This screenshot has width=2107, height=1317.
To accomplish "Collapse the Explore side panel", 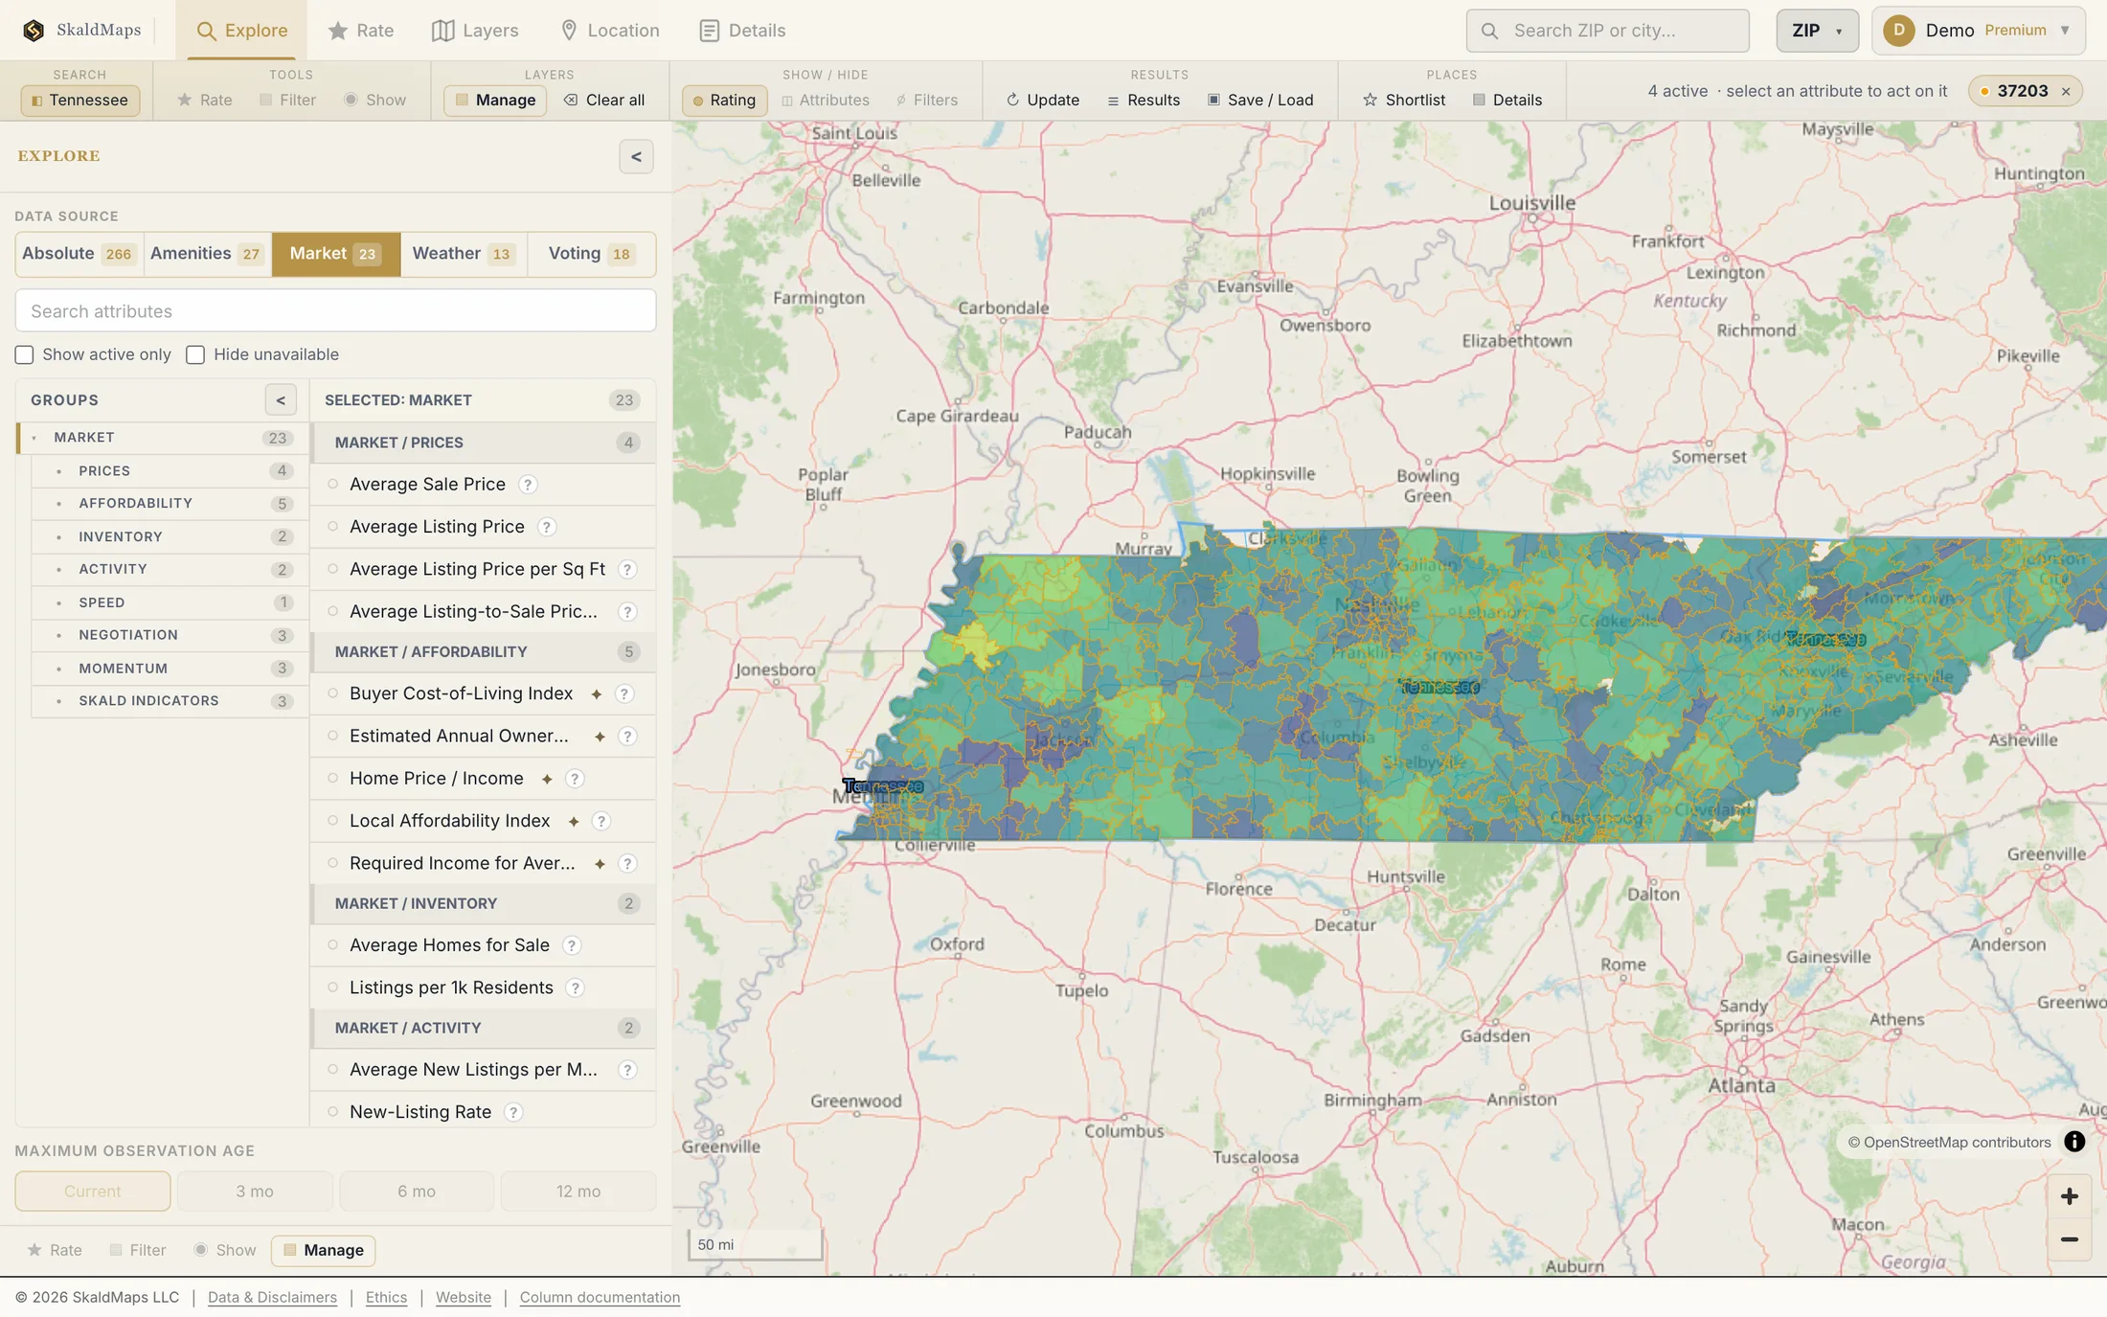I will tap(636, 156).
